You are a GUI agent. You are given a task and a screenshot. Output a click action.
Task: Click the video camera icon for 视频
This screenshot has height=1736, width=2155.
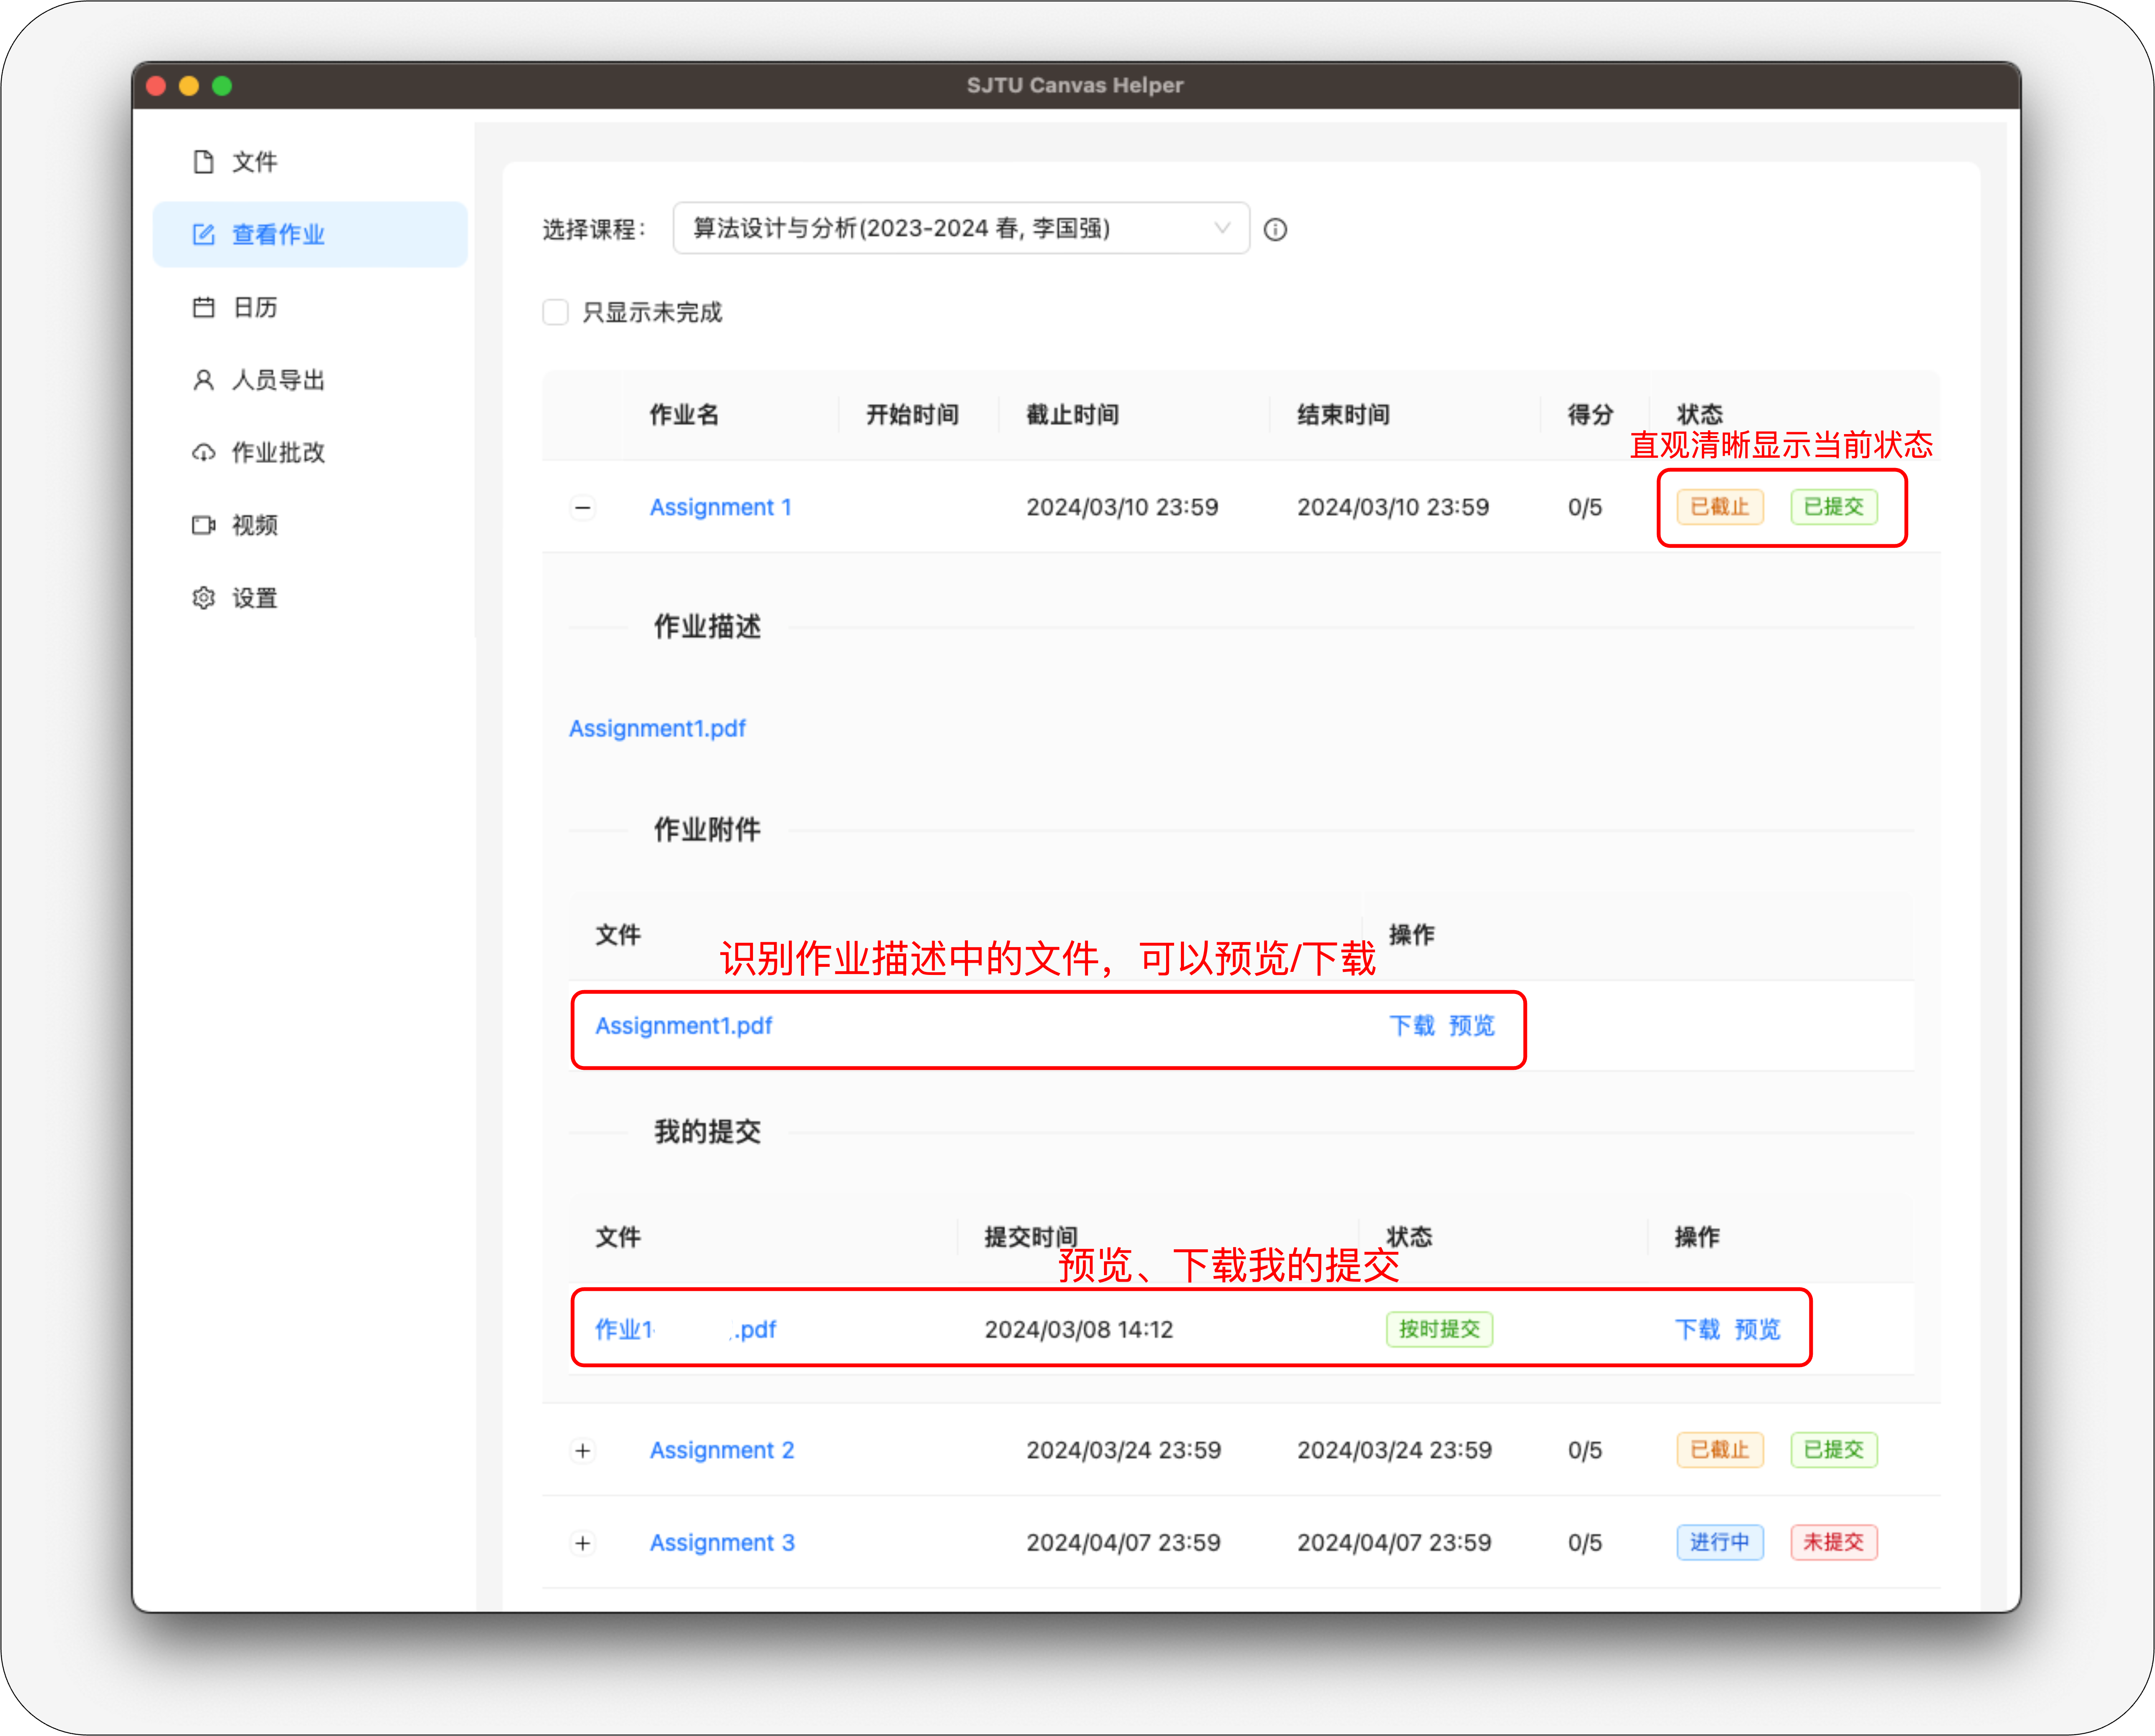pyautogui.click(x=203, y=525)
